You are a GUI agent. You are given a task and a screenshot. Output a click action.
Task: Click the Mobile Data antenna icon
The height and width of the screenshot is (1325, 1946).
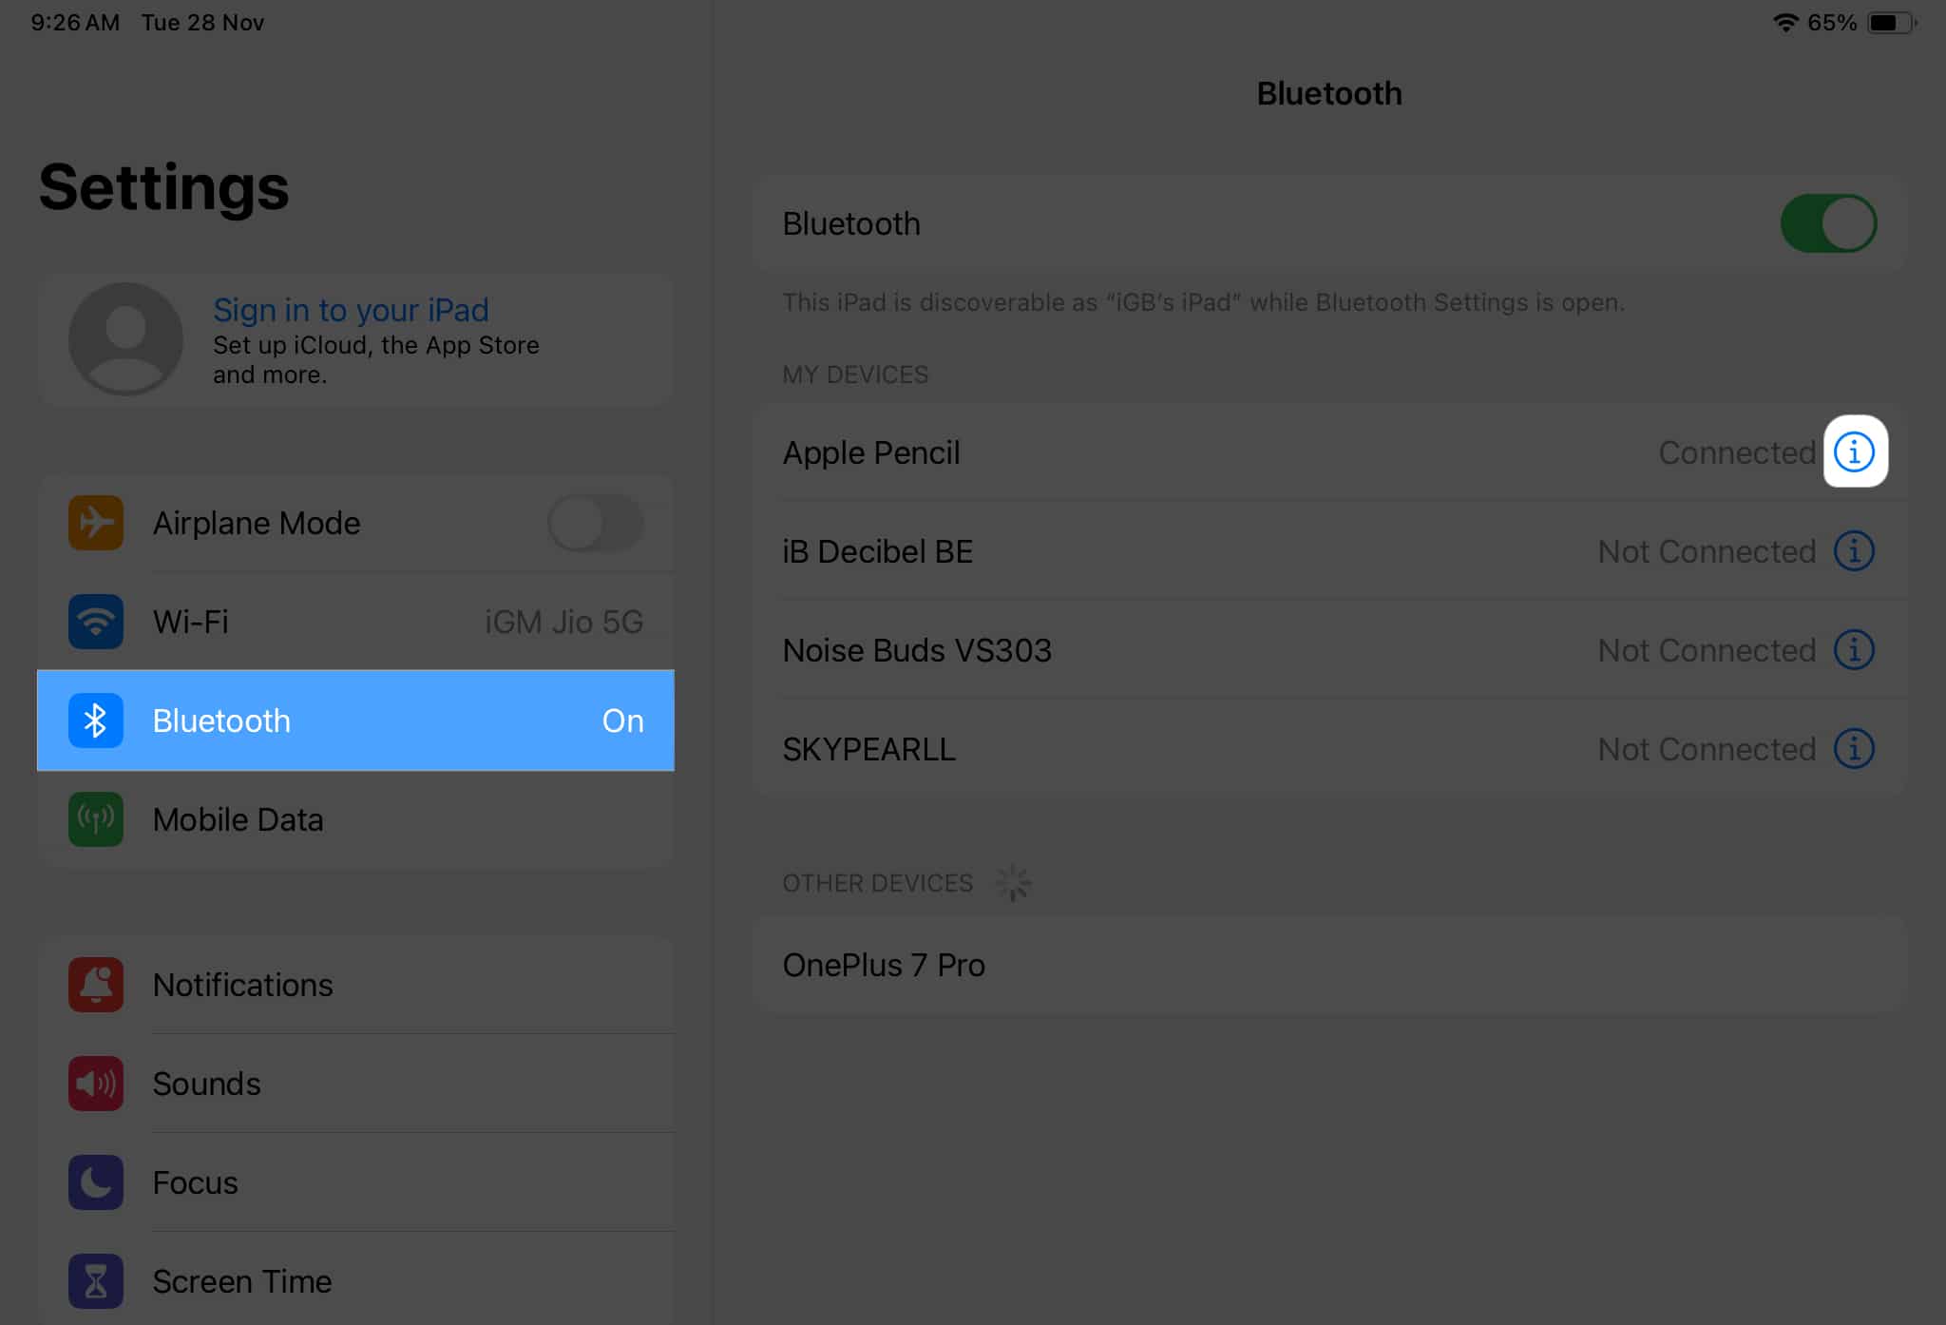coord(96,819)
